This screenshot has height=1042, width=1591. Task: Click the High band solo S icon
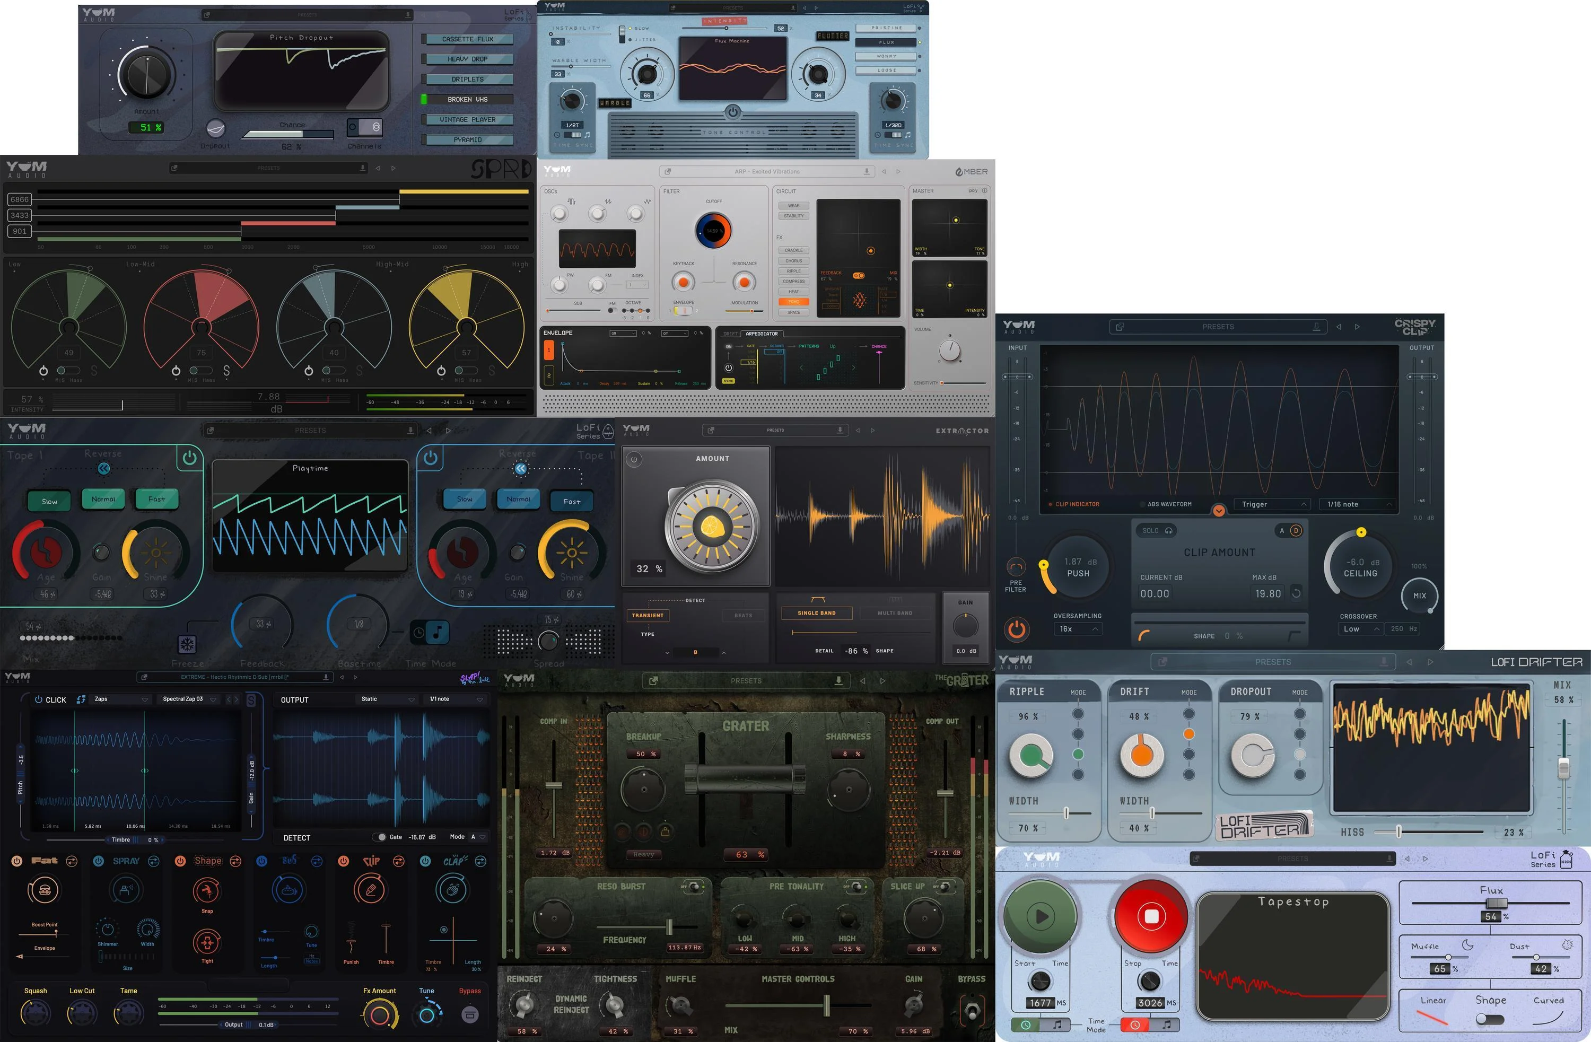coord(492,370)
